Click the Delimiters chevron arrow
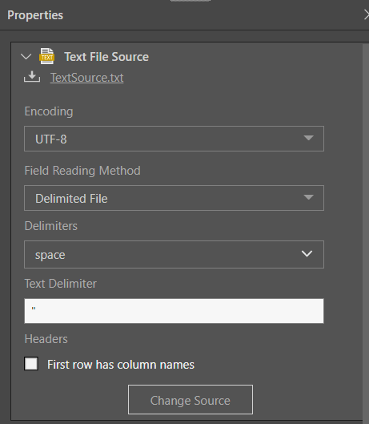Viewport: 369px width, 424px height. pyautogui.click(x=307, y=253)
